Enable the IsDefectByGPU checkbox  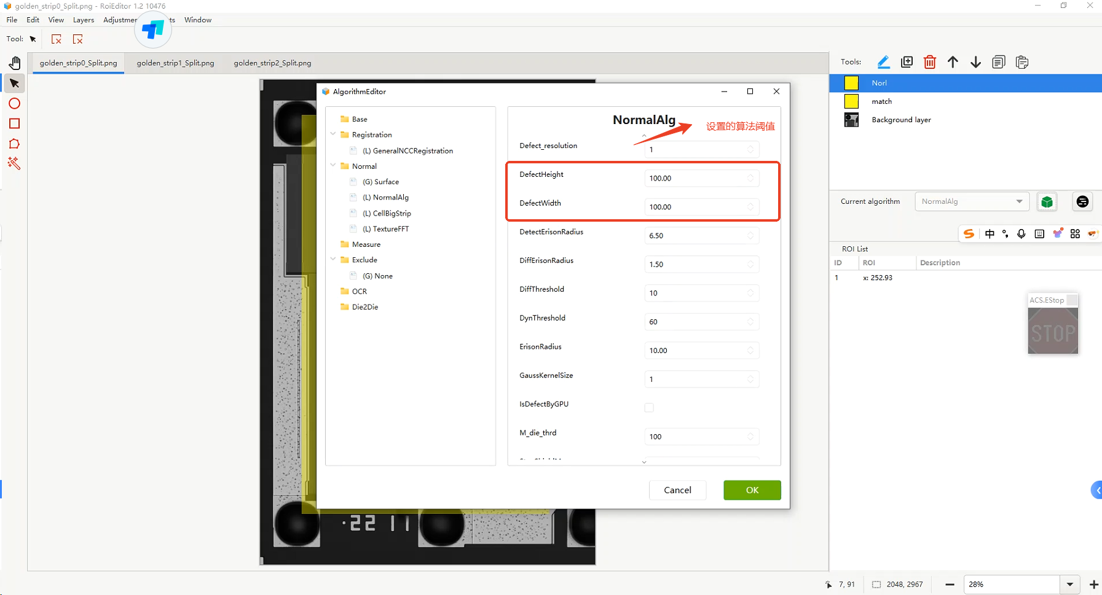649,408
